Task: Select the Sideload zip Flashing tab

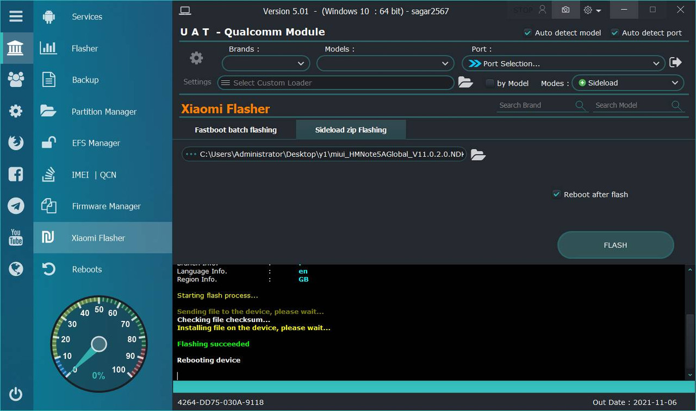Action: pos(351,130)
